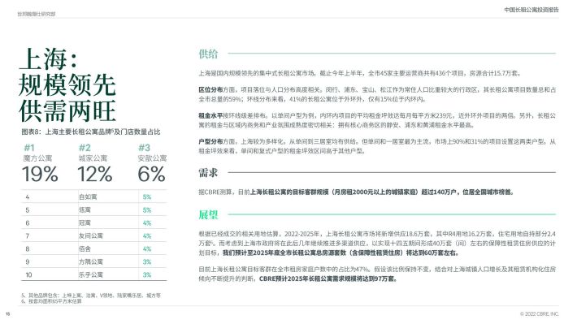Click the 户型分布 paragraph
The height and width of the screenshot is (324, 577).
coord(377,146)
